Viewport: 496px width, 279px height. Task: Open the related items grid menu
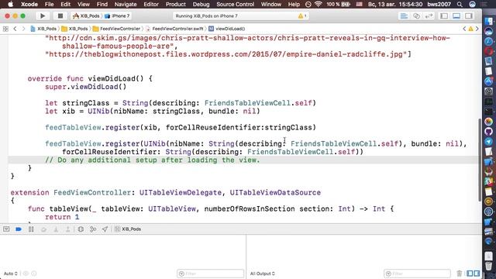click(x=5, y=29)
